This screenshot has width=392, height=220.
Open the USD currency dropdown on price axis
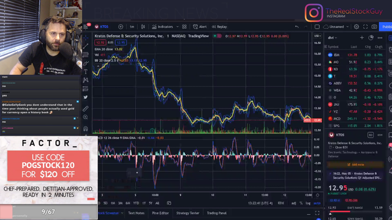317,36
